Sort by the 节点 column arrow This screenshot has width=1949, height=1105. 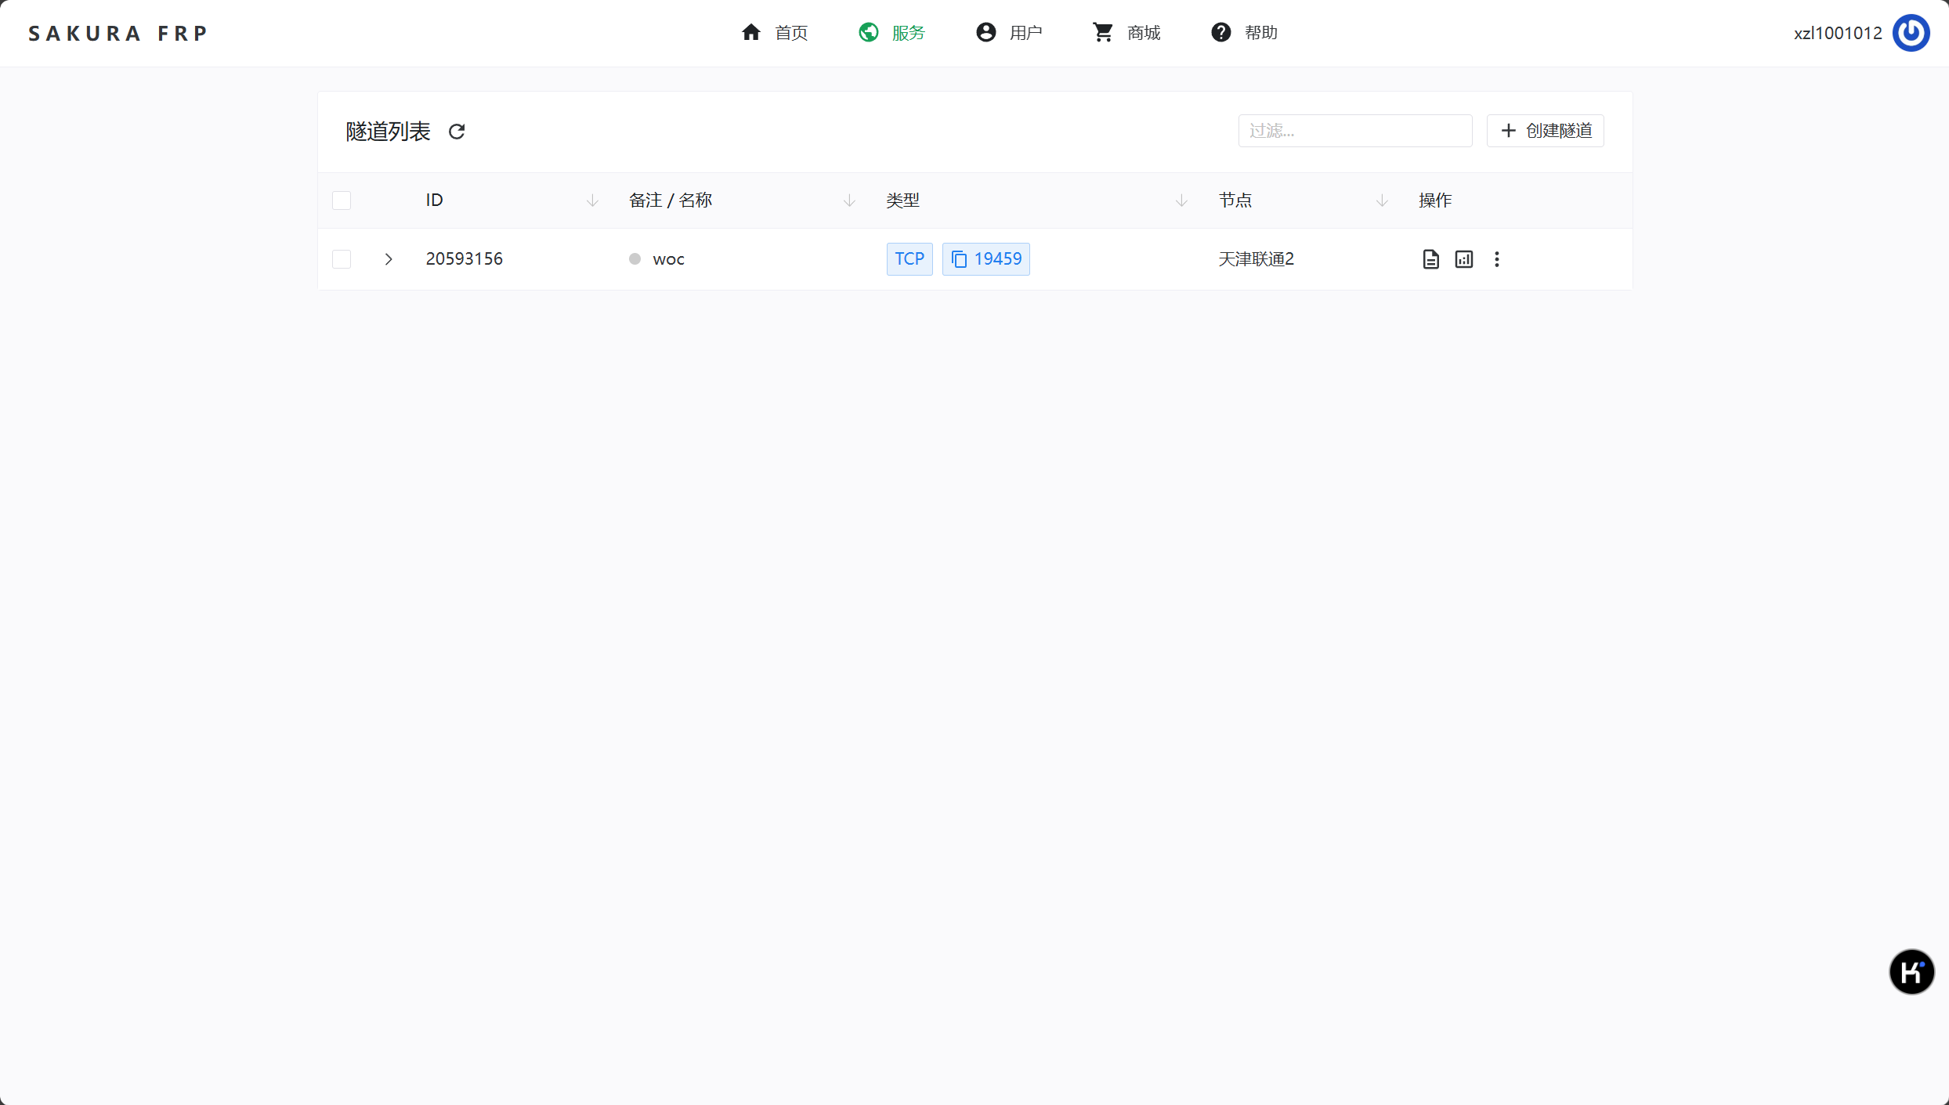coord(1382,201)
